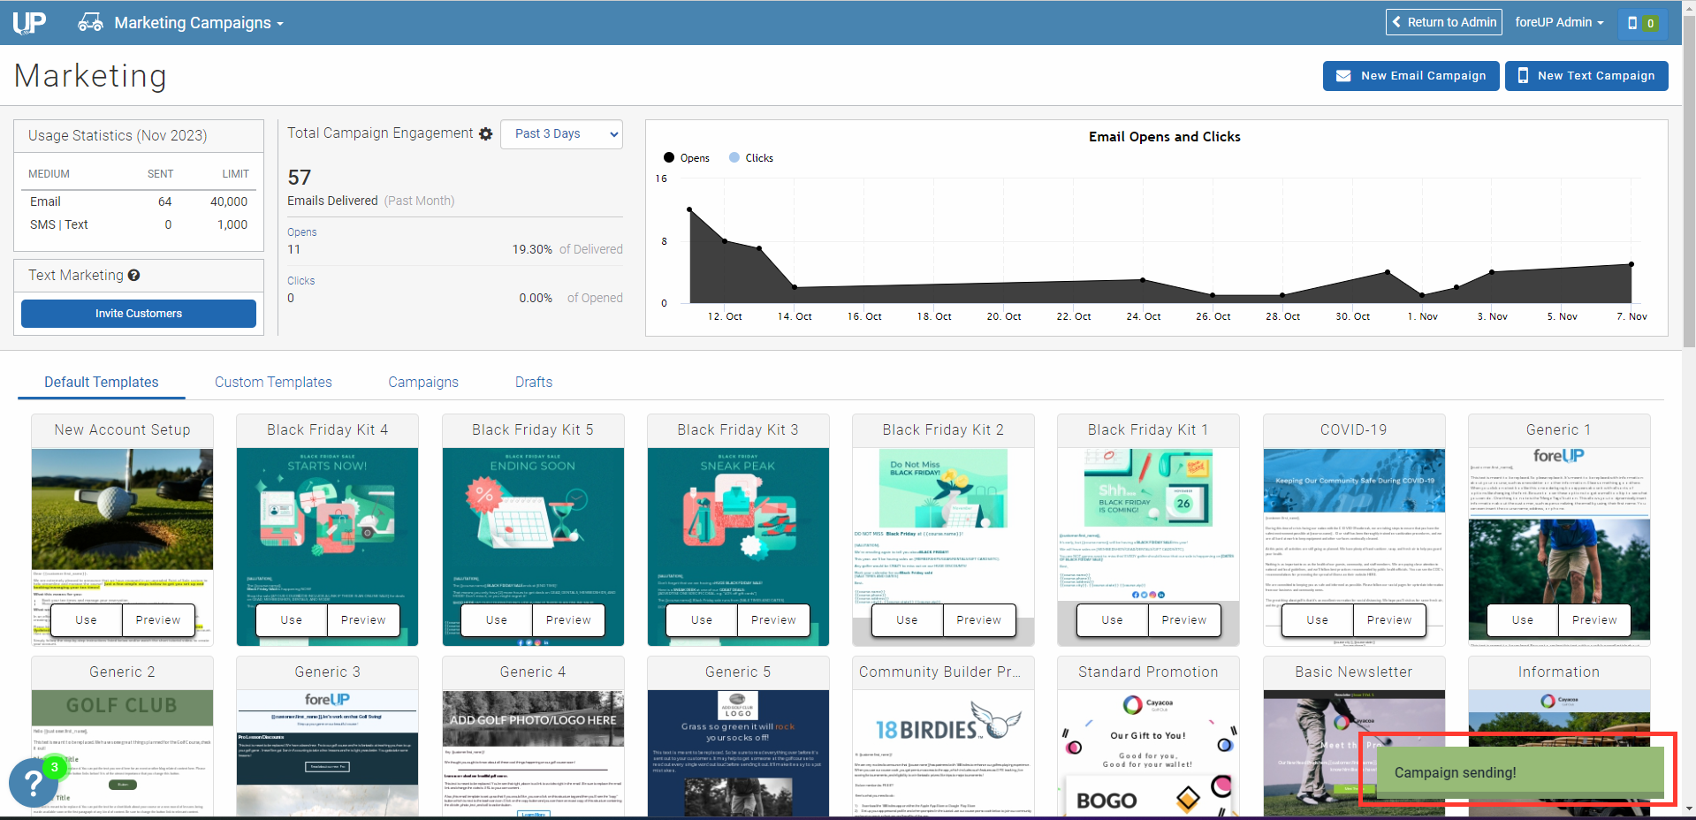Image resolution: width=1696 pixels, height=820 pixels.
Task: Switch to Custom Templates tab
Action: point(273,383)
